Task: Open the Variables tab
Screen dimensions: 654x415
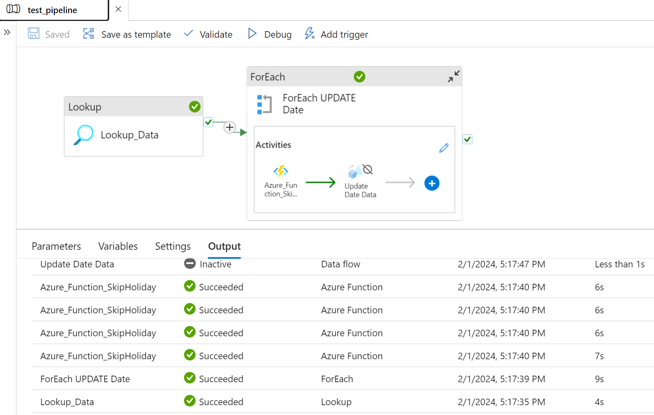Action: 118,246
